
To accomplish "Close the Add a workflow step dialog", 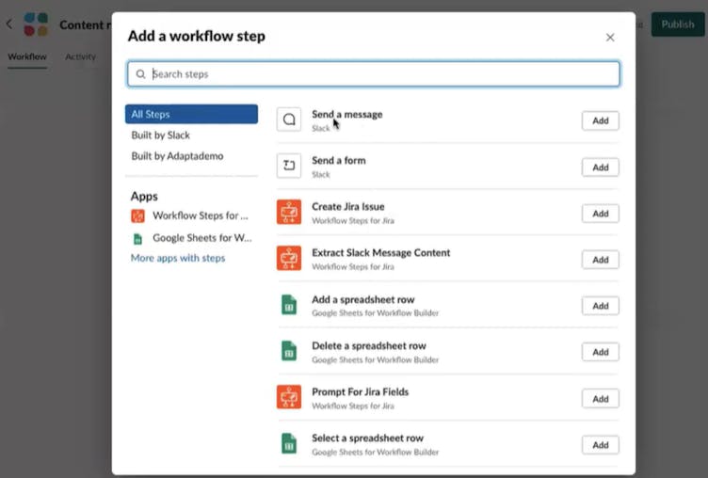I will (610, 38).
